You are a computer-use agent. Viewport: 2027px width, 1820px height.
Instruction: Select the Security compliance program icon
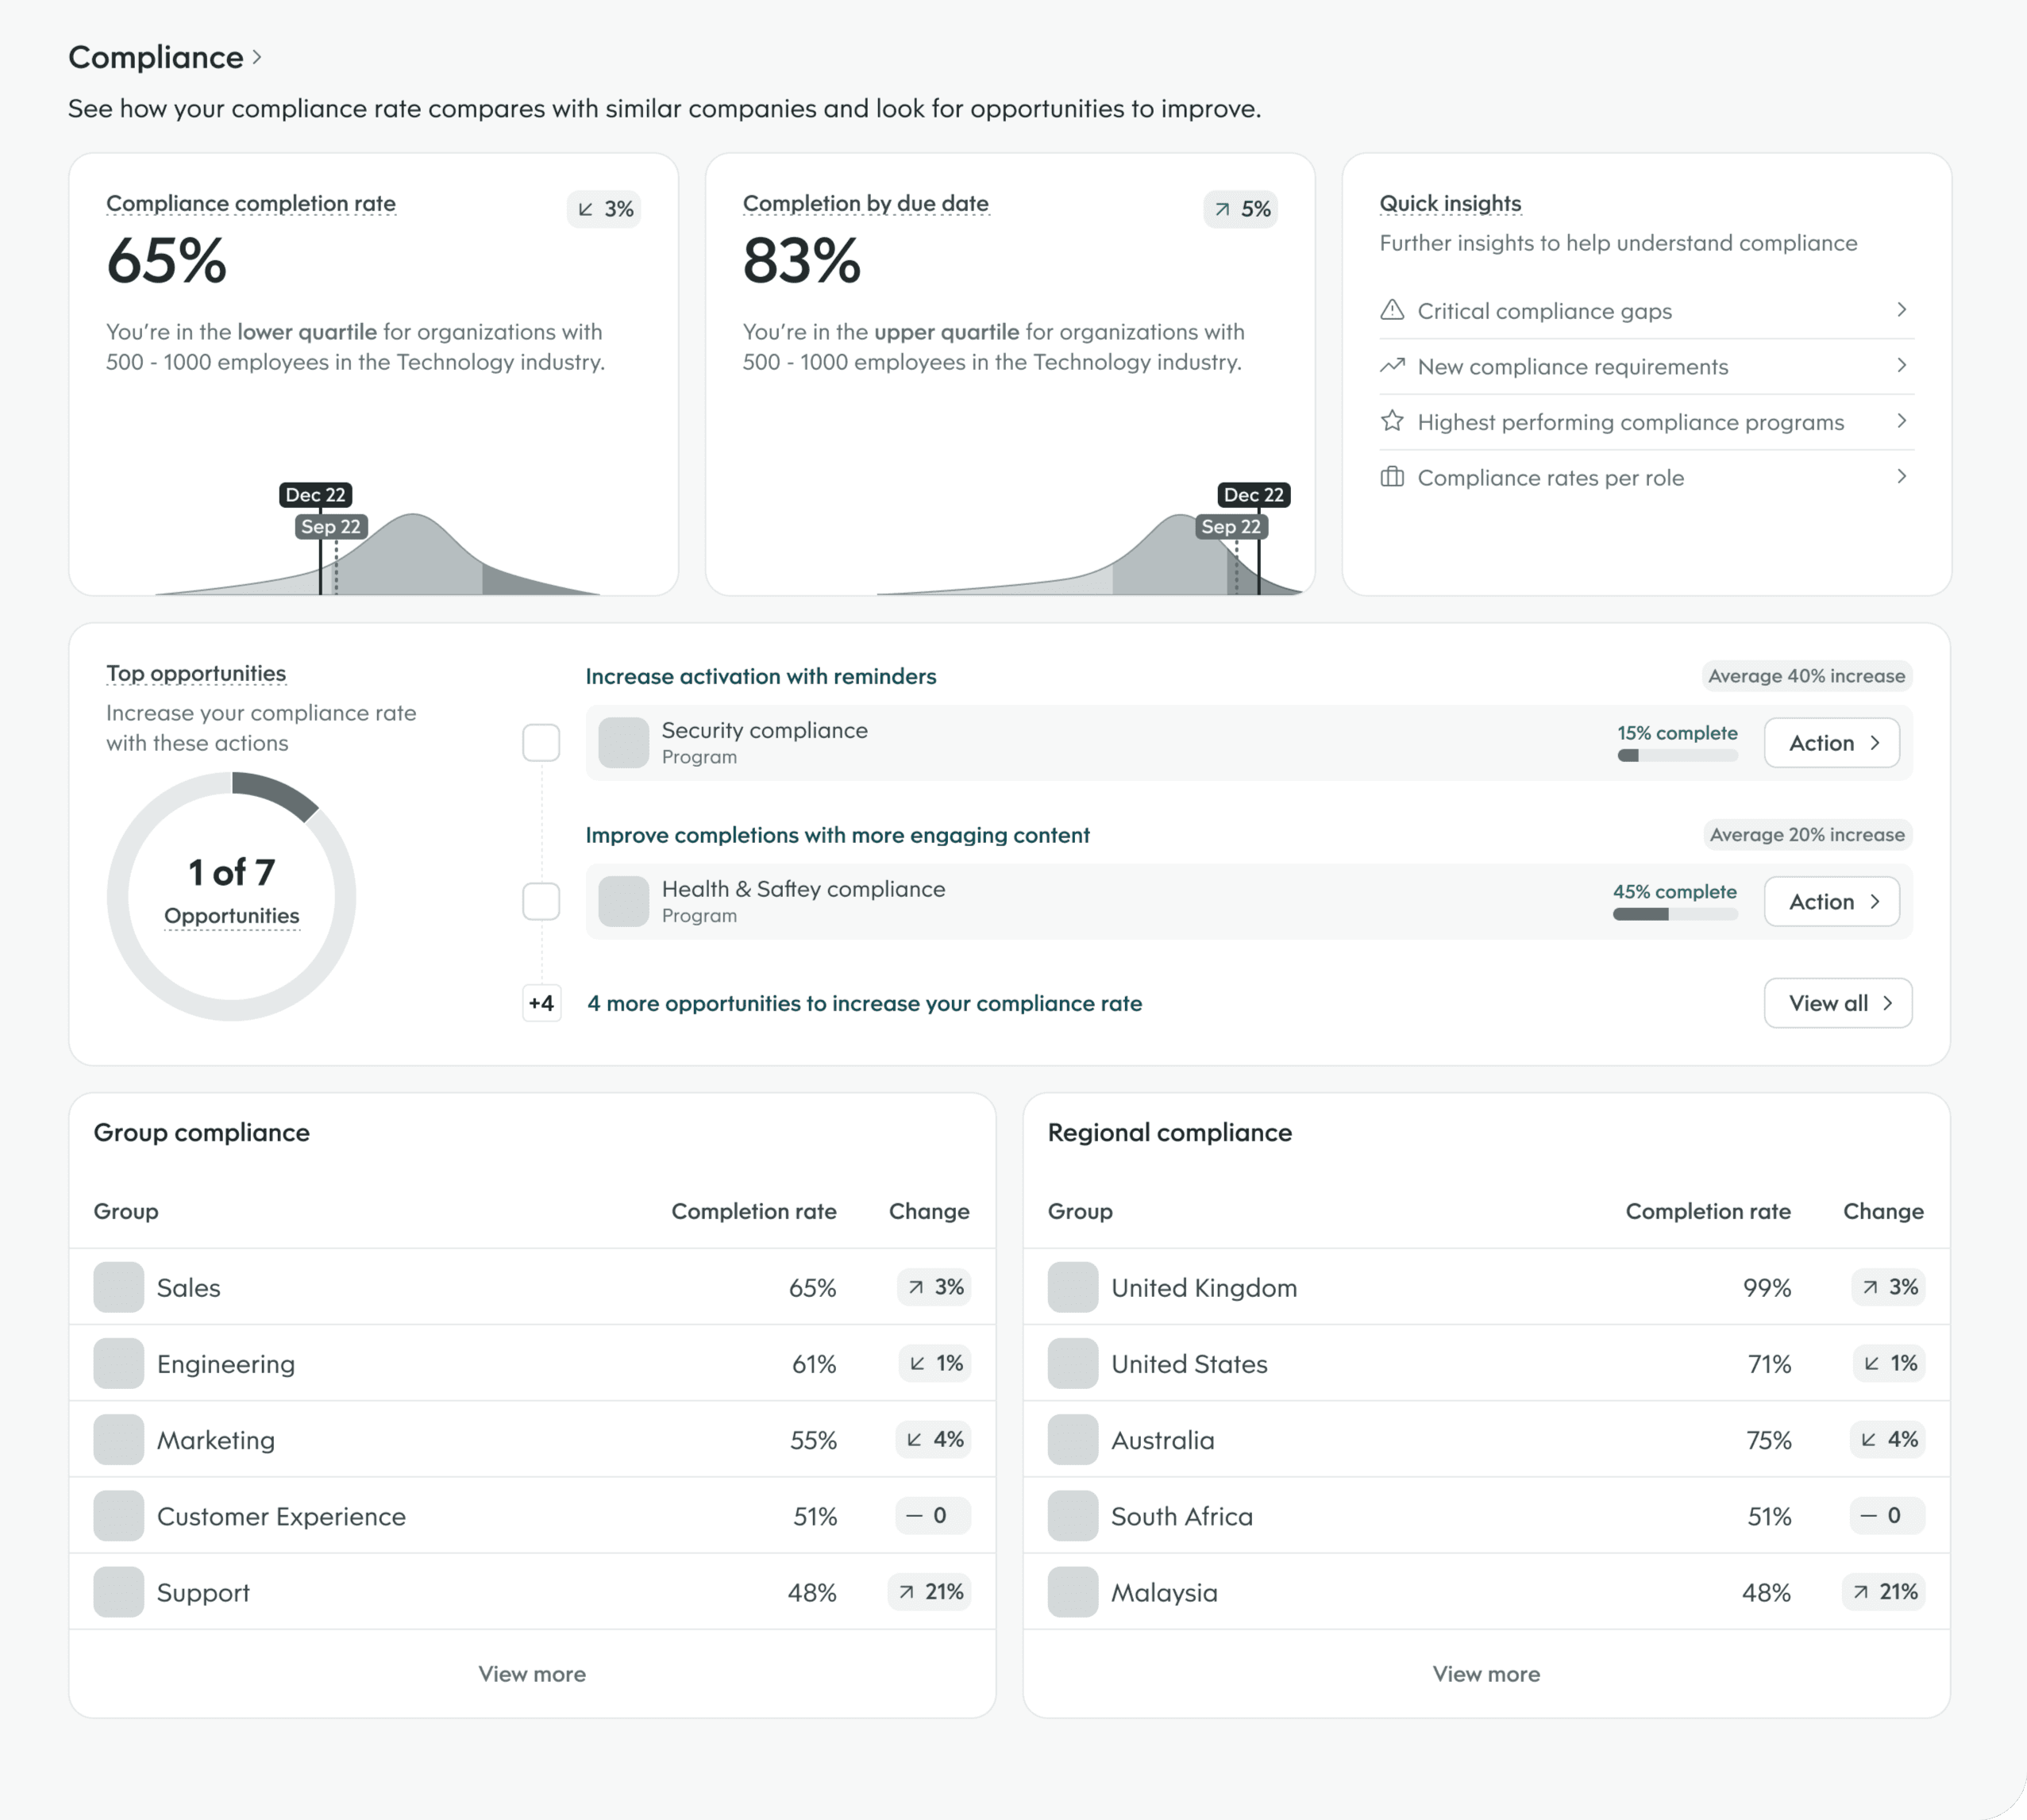pyautogui.click(x=623, y=742)
